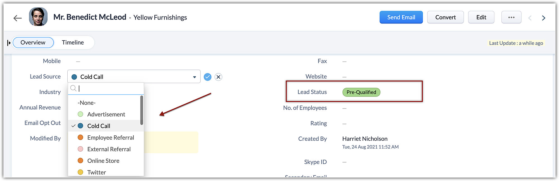Click the Convert button
The width and height of the screenshot is (559, 181).
tap(445, 17)
